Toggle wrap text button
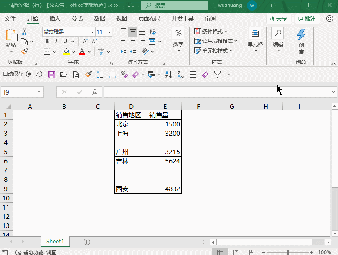 (152, 32)
